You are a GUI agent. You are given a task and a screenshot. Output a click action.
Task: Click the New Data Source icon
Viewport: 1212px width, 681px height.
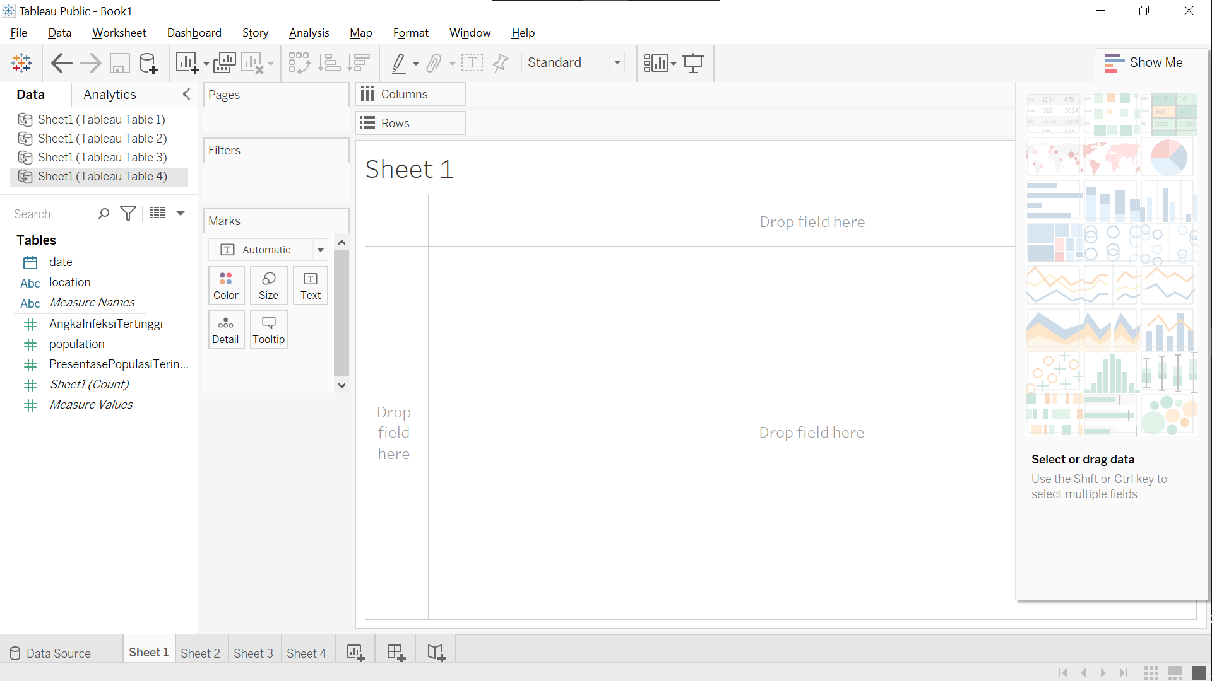148,63
